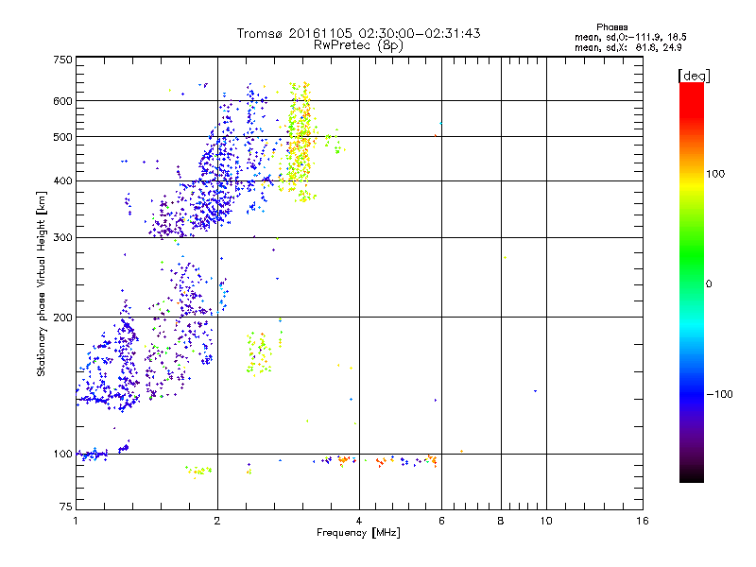The height and width of the screenshot is (567, 756).
Task: Click the y-axis tick label '75'
Action: (66, 507)
